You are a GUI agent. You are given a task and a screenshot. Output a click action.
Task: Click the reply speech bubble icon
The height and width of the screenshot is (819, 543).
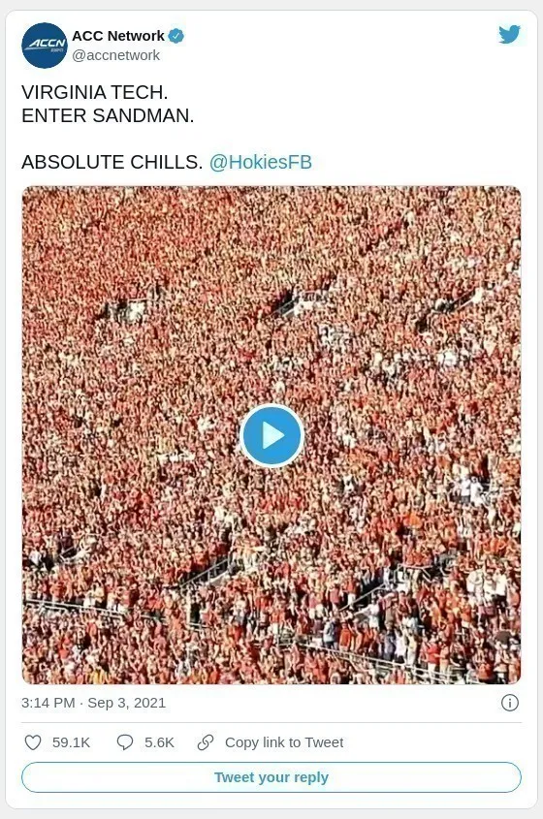125,742
